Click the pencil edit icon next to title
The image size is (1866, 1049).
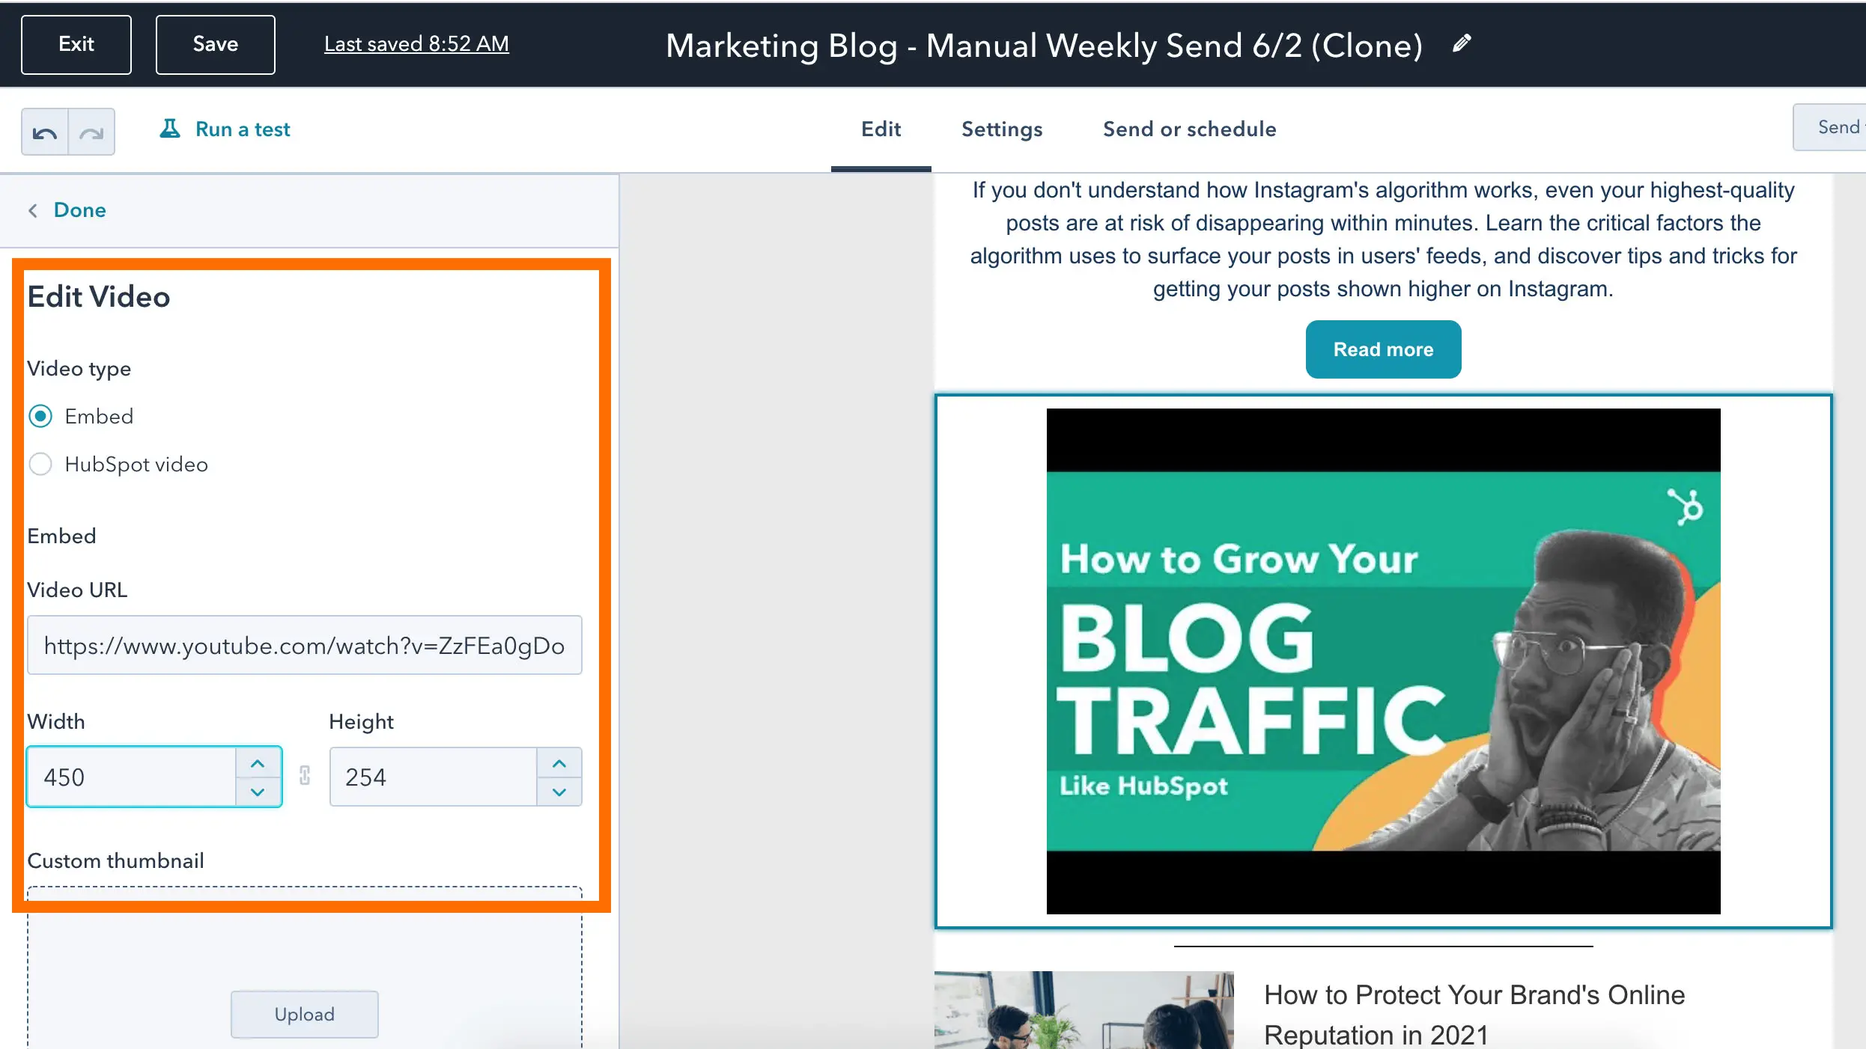(1462, 43)
